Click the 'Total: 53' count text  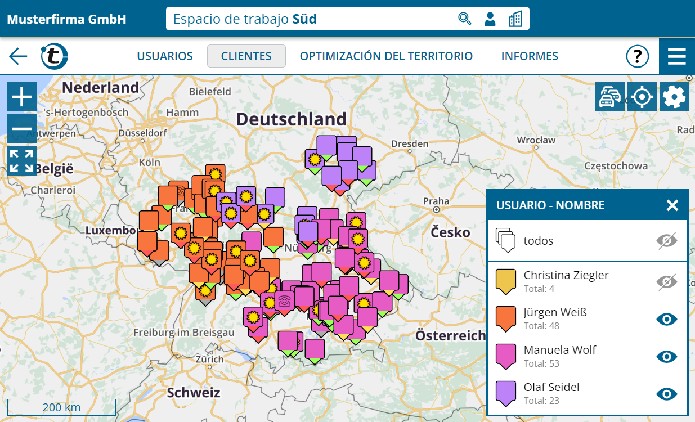tap(541, 363)
